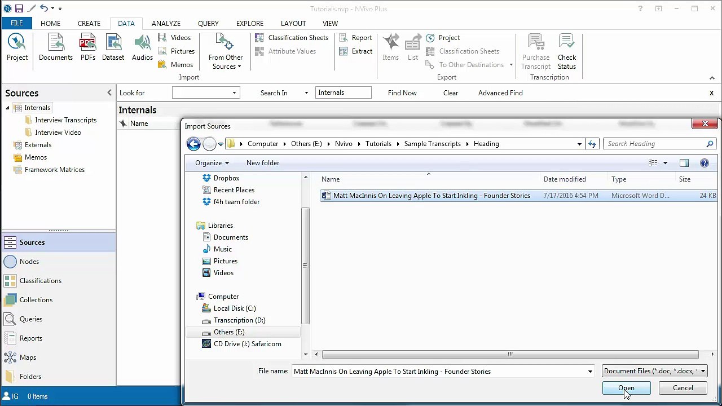Open the FILE tab
722x406 pixels.
coord(16,23)
